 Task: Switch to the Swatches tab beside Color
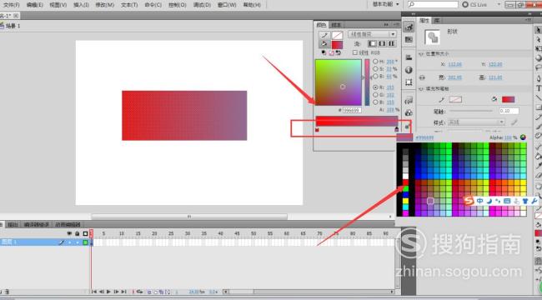pyautogui.click(x=336, y=25)
